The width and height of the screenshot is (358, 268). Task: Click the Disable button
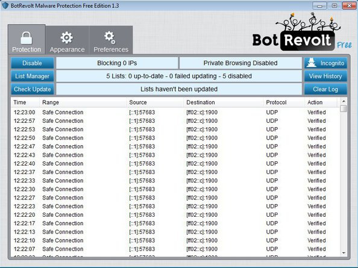click(x=32, y=63)
